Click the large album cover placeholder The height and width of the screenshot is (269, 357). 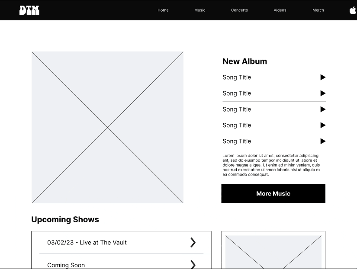(107, 127)
